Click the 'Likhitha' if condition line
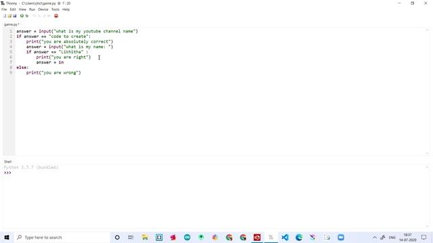Viewport: 433px width, 243px height. point(57,52)
